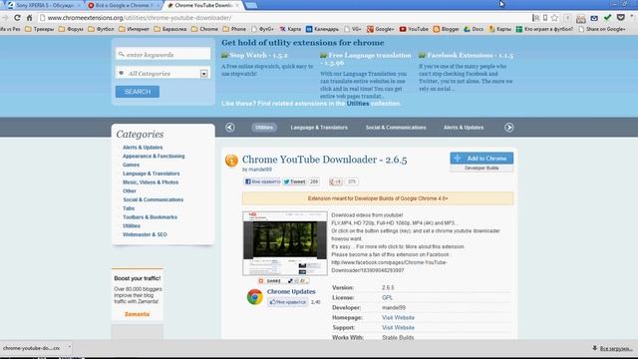
Task: Open the All Categories dropdown
Action: pos(162,73)
